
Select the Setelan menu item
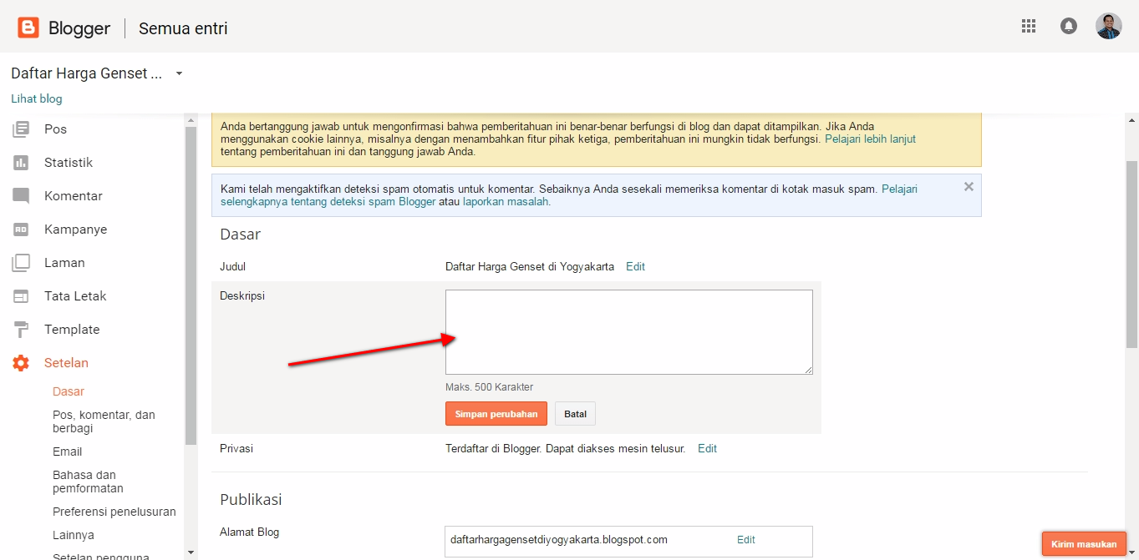pos(66,363)
